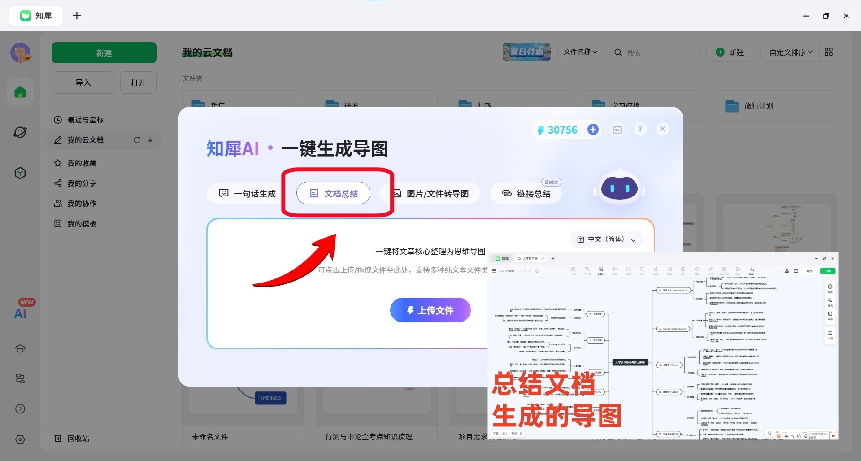Click the 导入 import button
Image resolution: width=861 pixels, height=461 pixels.
pos(83,83)
